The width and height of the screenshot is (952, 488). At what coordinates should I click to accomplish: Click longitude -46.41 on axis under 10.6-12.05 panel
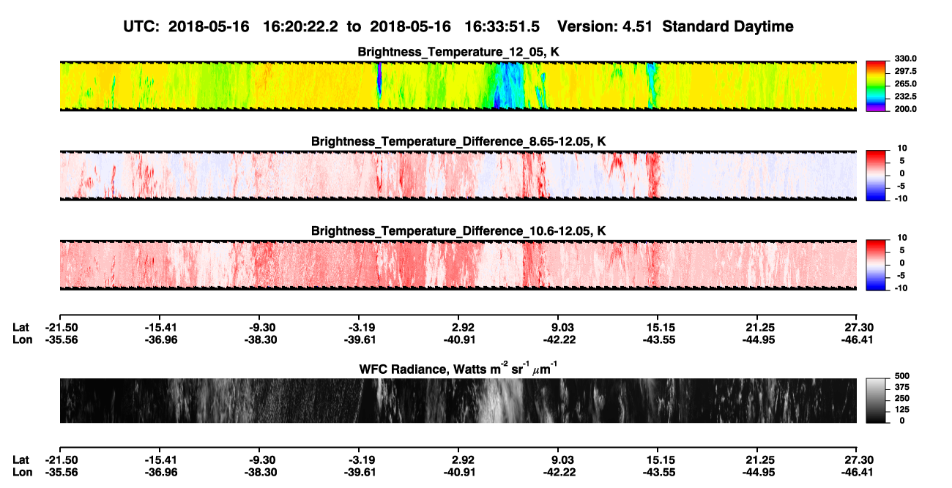click(857, 339)
